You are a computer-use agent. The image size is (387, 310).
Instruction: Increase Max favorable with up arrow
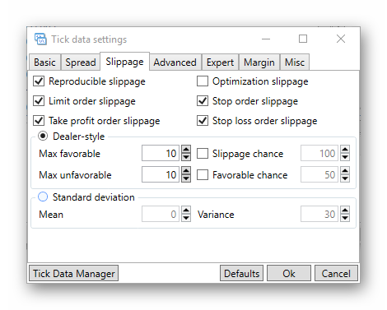pos(186,150)
